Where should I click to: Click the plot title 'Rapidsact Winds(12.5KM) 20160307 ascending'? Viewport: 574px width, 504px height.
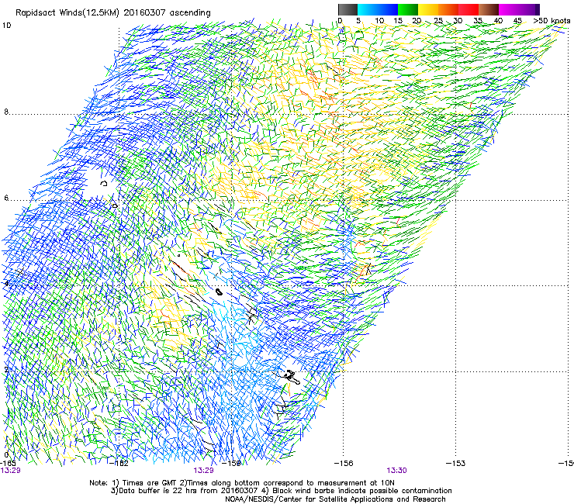[113, 13]
